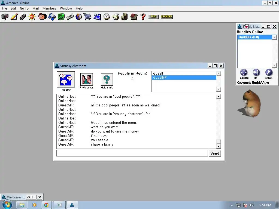Click the mailbox icon in the AOL toolbar
279x209 pixels.
pyautogui.click(x=5, y=17)
